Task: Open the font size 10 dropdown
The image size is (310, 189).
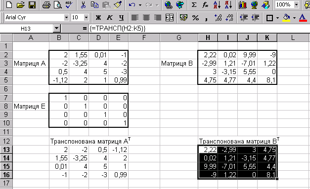Action: coord(86,18)
